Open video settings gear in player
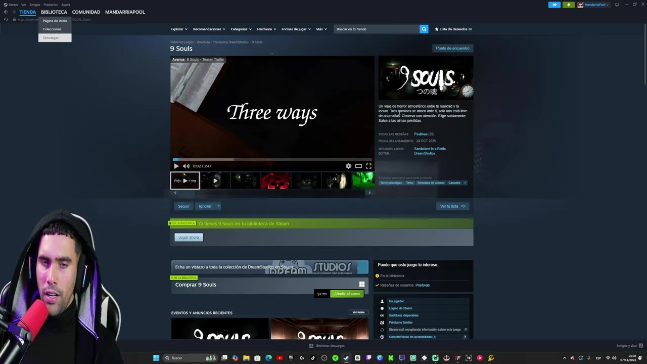The image size is (647, 364). click(348, 166)
